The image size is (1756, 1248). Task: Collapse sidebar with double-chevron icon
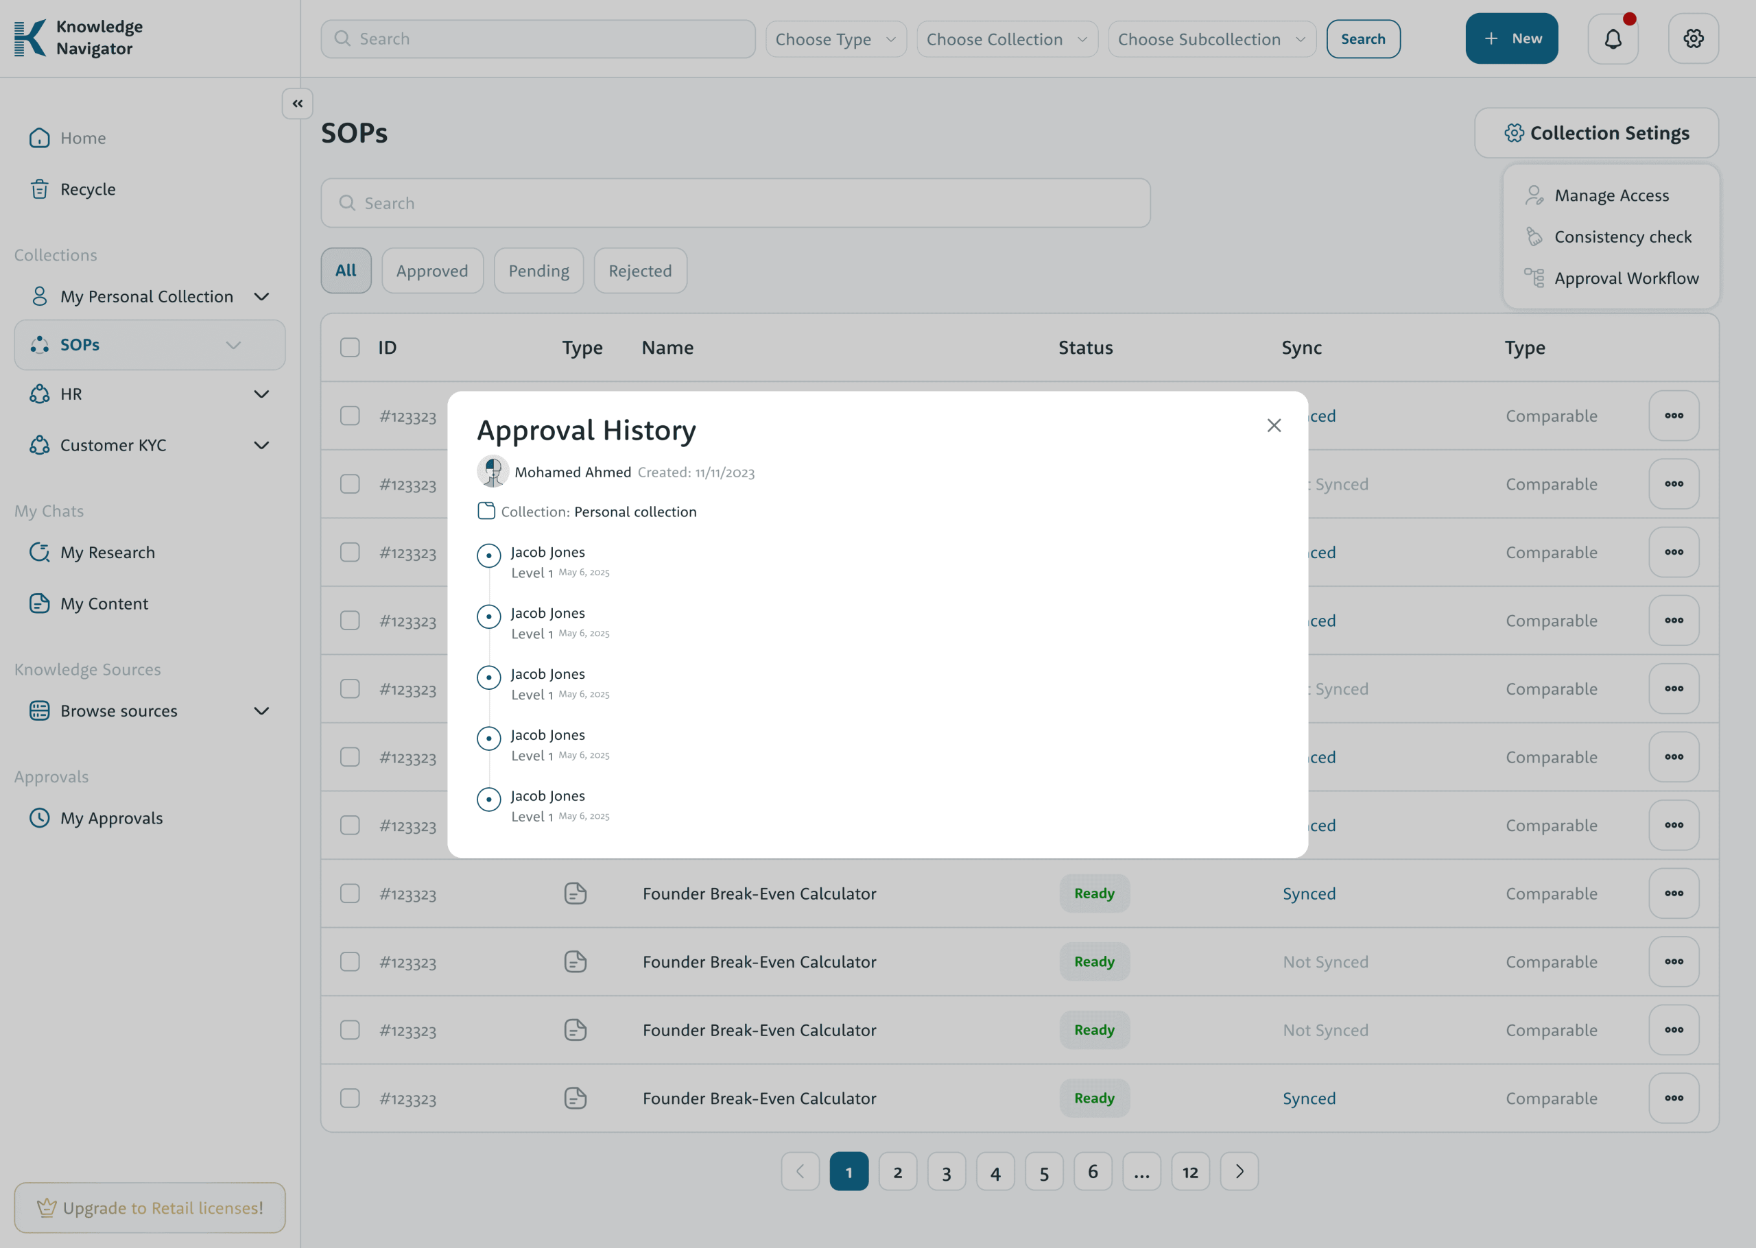tap(298, 104)
